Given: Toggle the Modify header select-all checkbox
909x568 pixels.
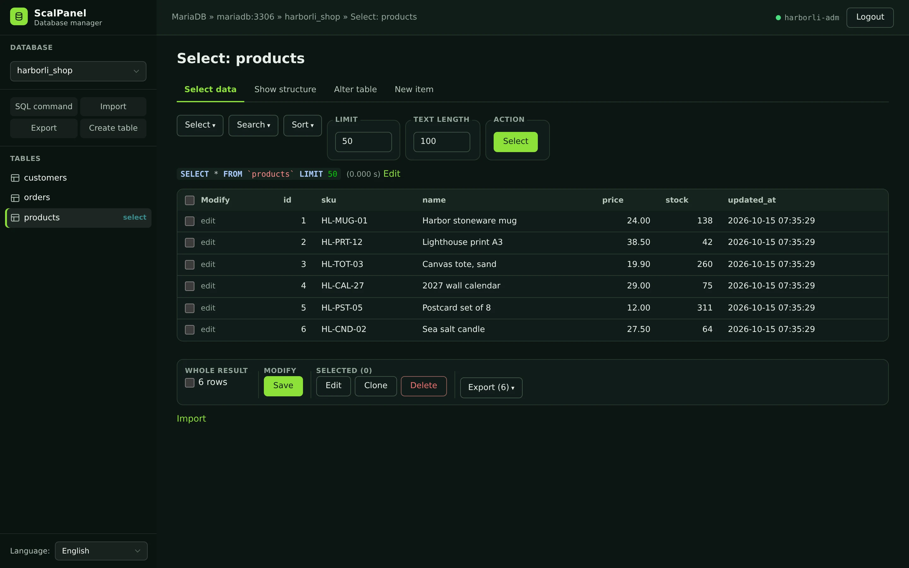Looking at the screenshot, I should click(190, 200).
